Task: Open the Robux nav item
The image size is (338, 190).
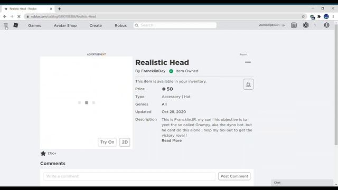Action: pyautogui.click(x=121, y=25)
